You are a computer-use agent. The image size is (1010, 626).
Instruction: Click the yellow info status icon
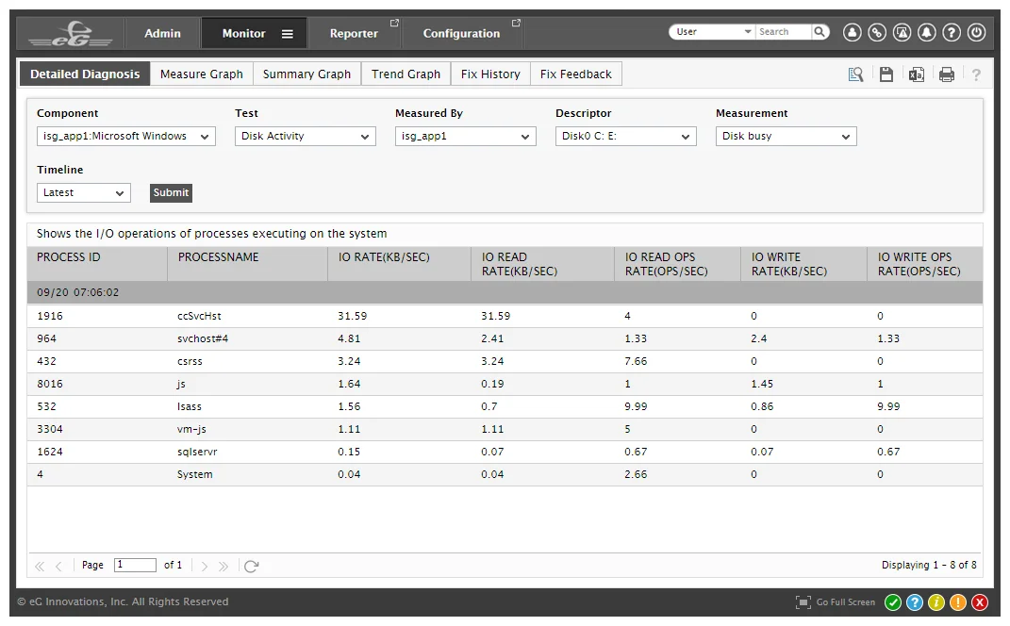point(936,602)
